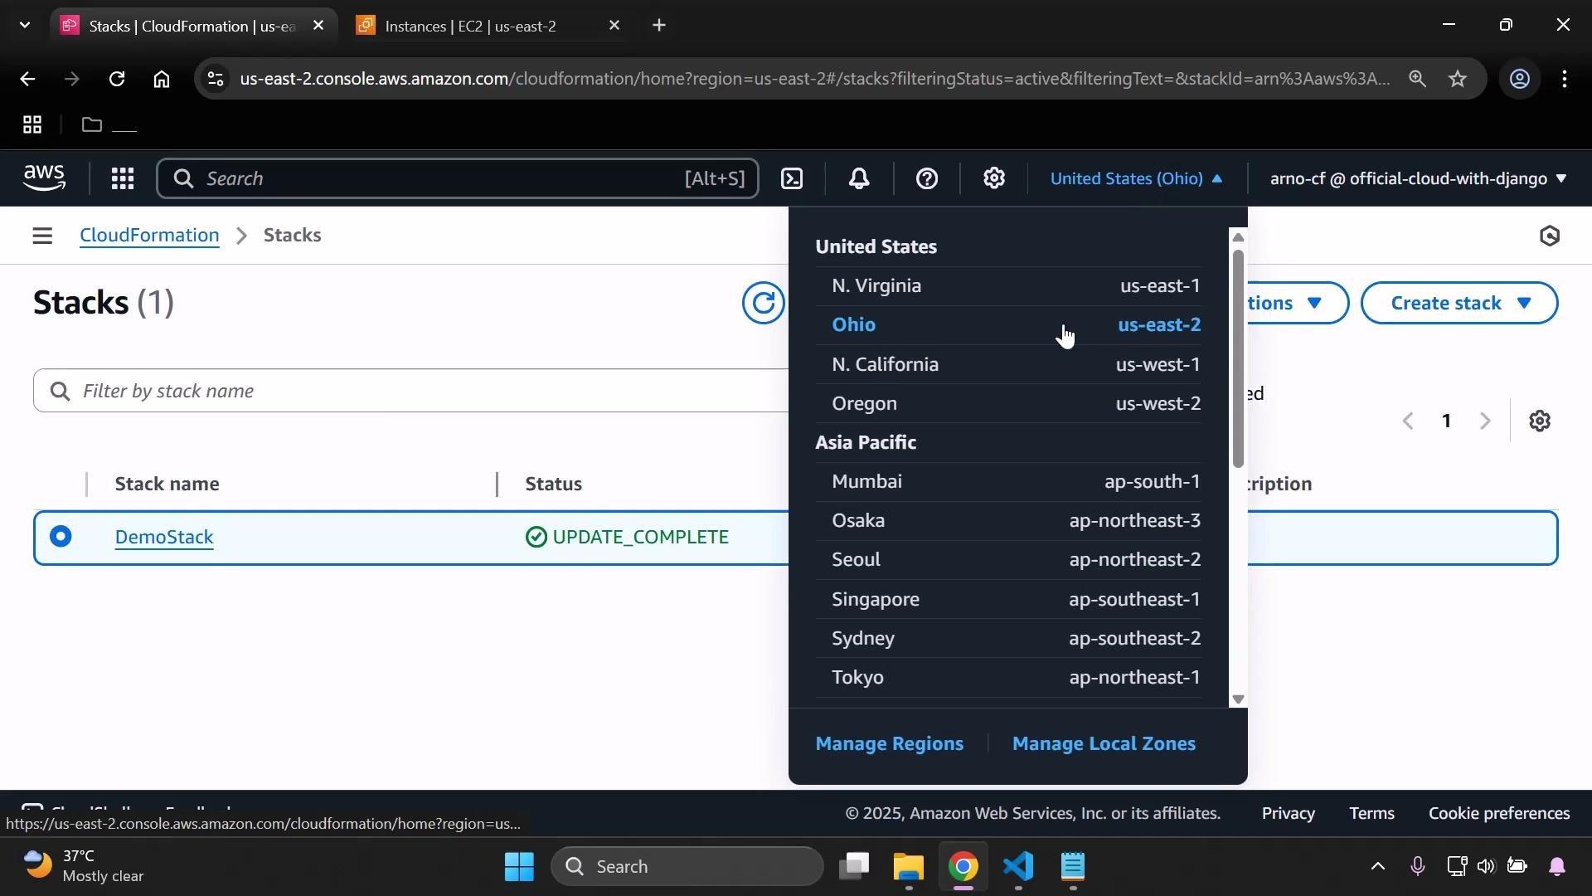This screenshot has width=1592, height=896.
Task: Open the browser zoom magnifier icon
Action: click(x=1417, y=79)
